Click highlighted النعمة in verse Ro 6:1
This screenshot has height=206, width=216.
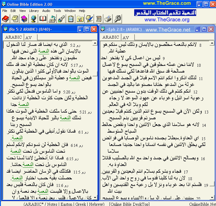pyautogui.click(x=17, y=138)
